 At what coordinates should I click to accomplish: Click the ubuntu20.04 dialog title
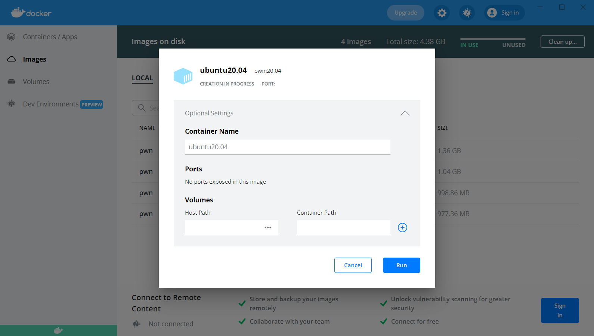pos(223,70)
